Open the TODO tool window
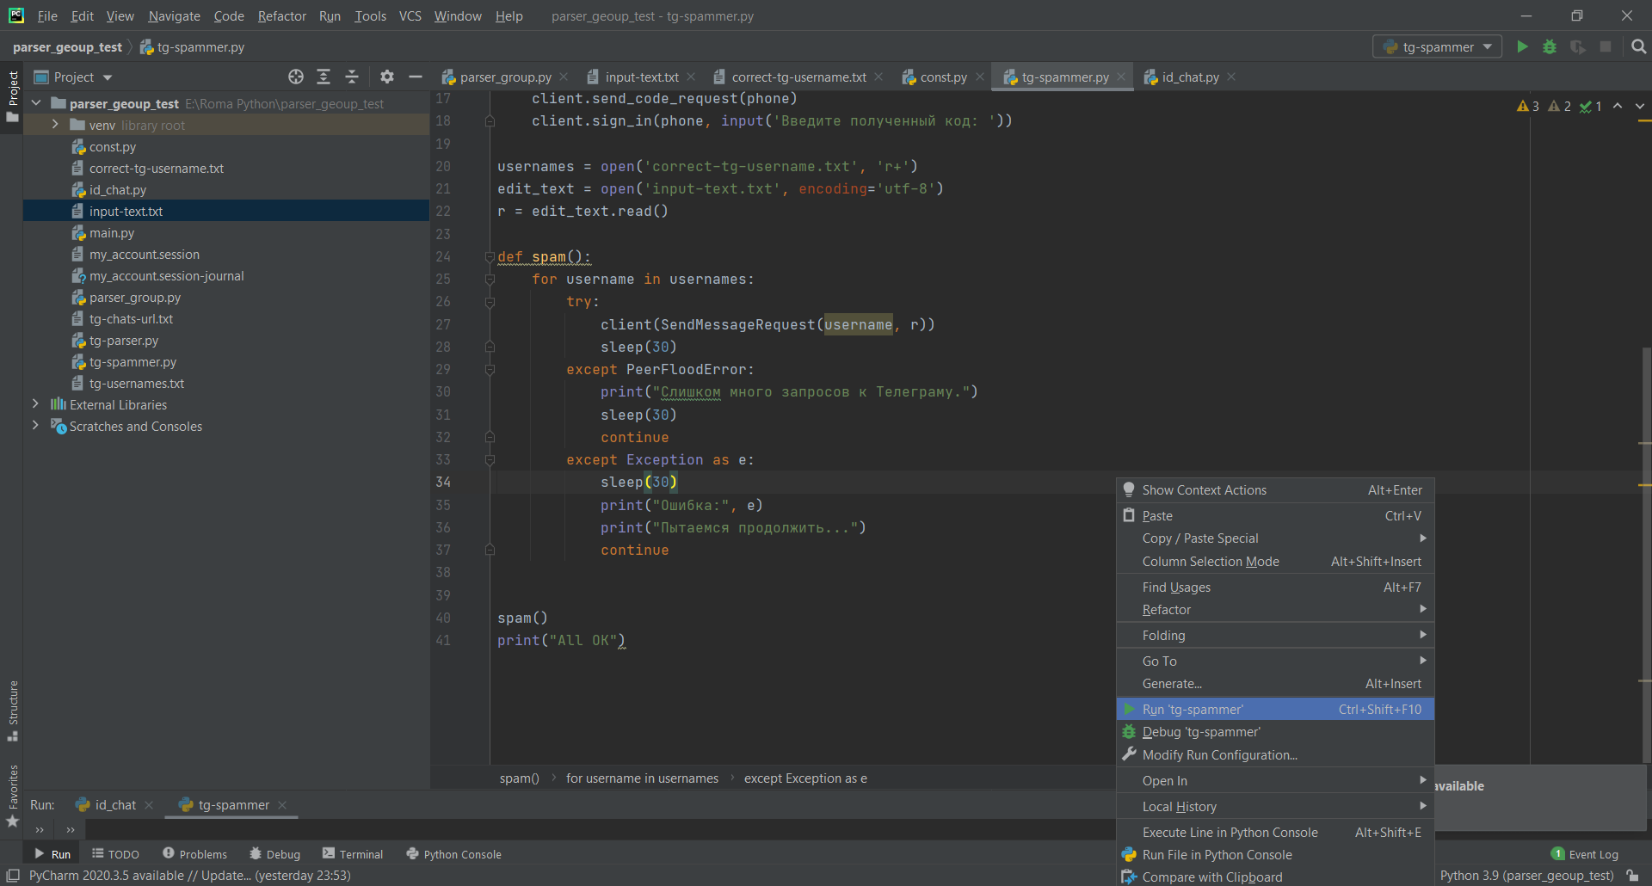This screenshot has height=886, width=1652. click(x=115, y=854)
